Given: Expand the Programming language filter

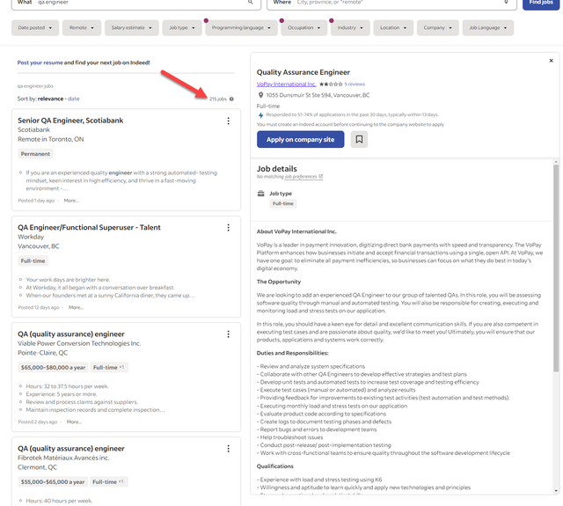Looking at the screenshot, I should (241, 27).
